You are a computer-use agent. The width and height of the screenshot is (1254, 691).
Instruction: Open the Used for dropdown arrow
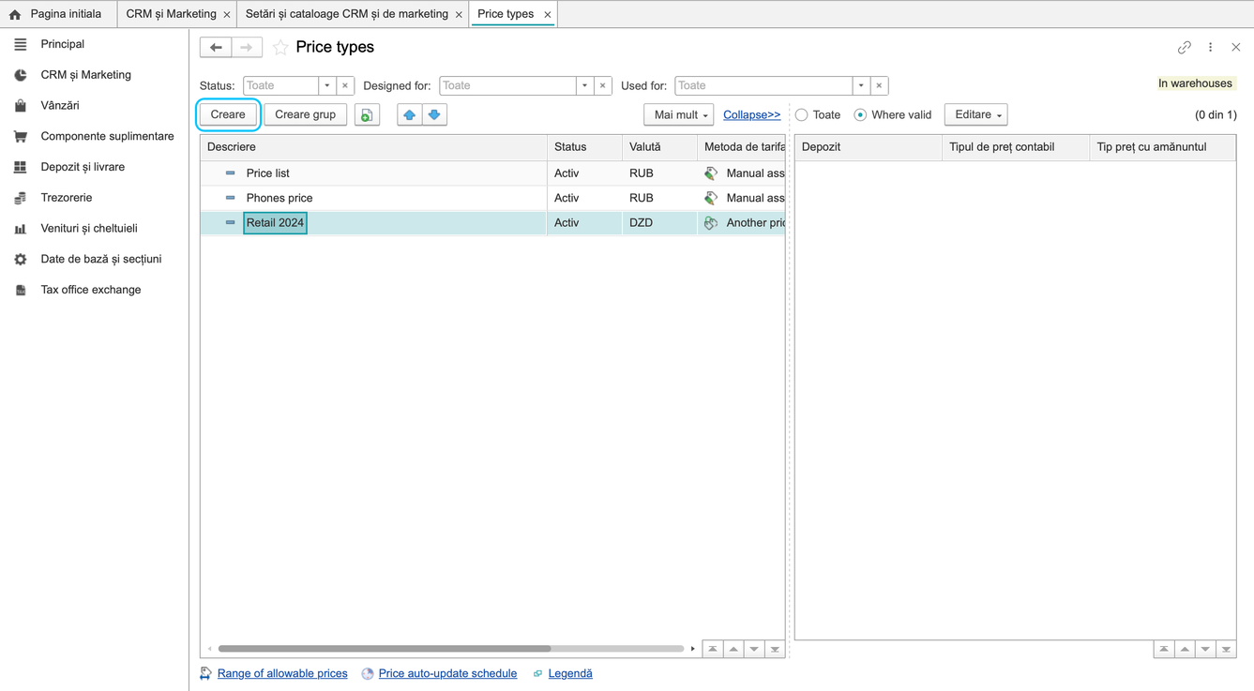coord(861,85)
